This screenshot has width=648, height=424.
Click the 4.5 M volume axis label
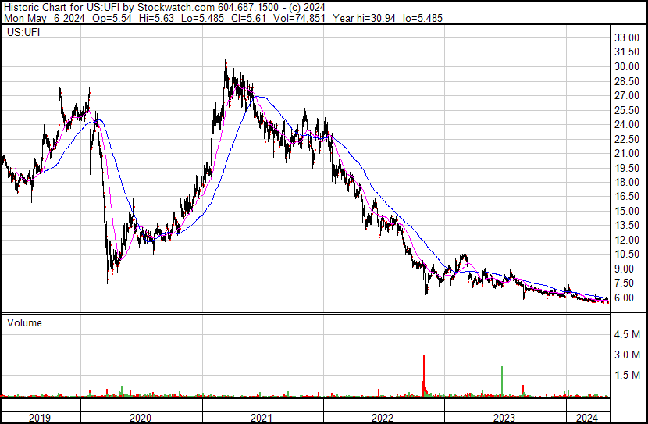628,334
